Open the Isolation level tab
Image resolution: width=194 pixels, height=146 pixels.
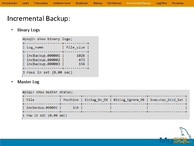[x=62, y=3]
